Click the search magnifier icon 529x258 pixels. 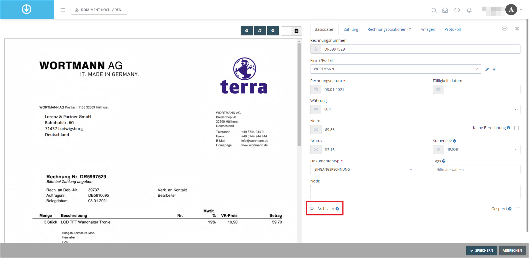pyautogui.click(x=434, y=10)
